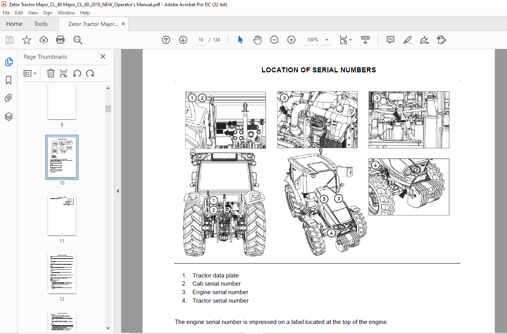Expand fit page options dropdown arrow
This screenshot has width=507, height=334.
coord(350,40)
